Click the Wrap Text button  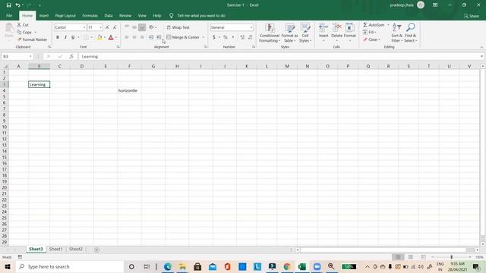click(x=178, y=27)
